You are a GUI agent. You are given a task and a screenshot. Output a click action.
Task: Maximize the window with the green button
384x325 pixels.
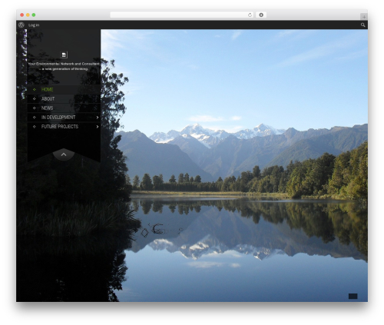[x=34, y=15]
